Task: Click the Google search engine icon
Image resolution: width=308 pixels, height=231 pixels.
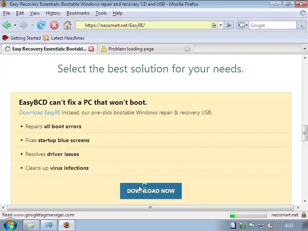Action: tap(241, 25)
